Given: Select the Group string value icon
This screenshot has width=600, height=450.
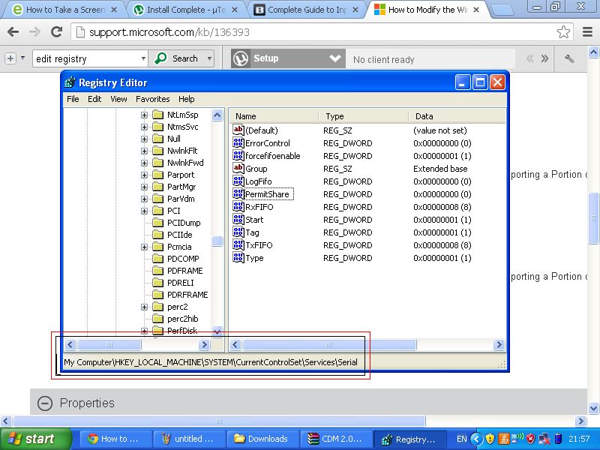Looking at the screenshot, I should (238, 168).
